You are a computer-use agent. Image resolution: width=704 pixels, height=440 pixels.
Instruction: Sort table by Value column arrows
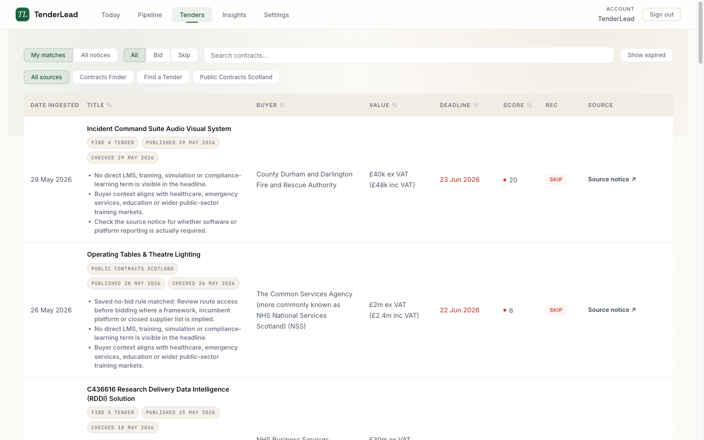click(x=395, y=105)
